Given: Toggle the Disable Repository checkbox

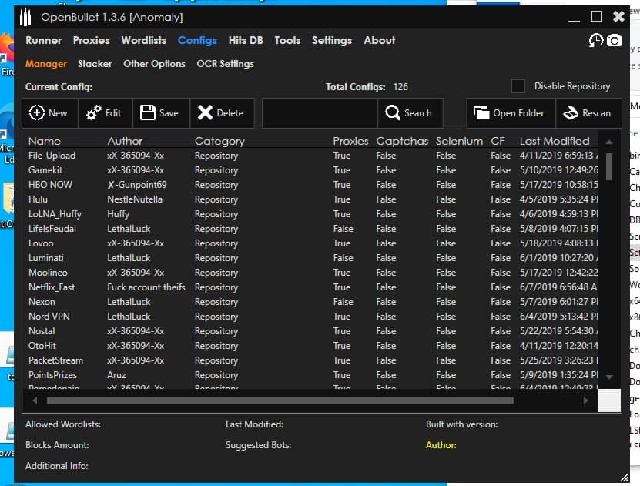Looking at the screenshot, I should pos(518,86).
